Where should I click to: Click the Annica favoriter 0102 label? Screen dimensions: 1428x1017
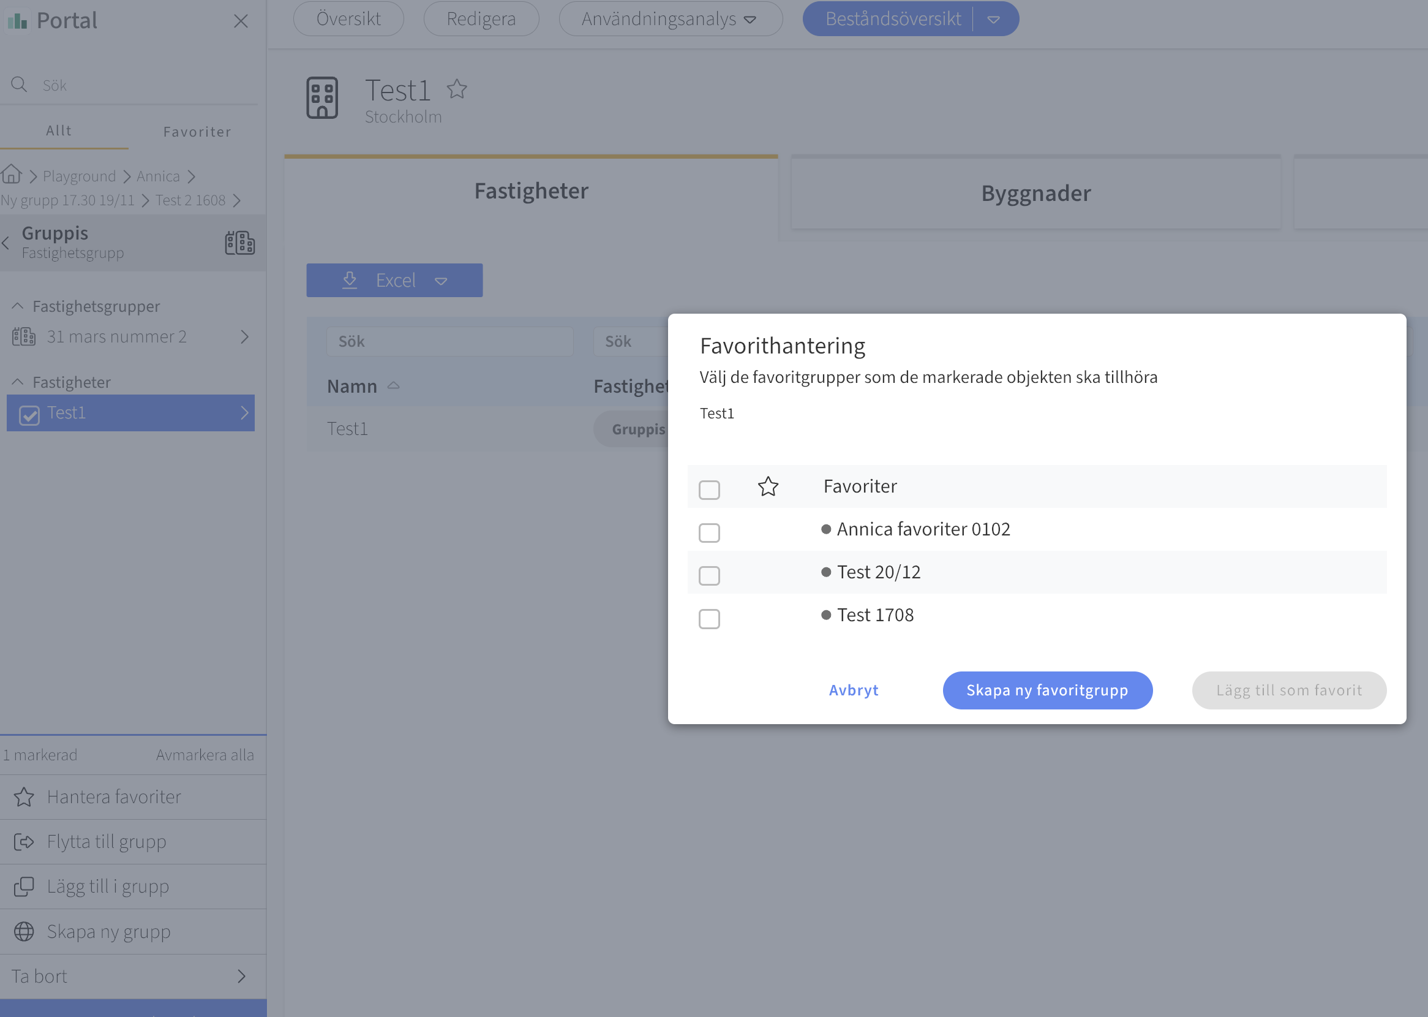coord(923,529)
